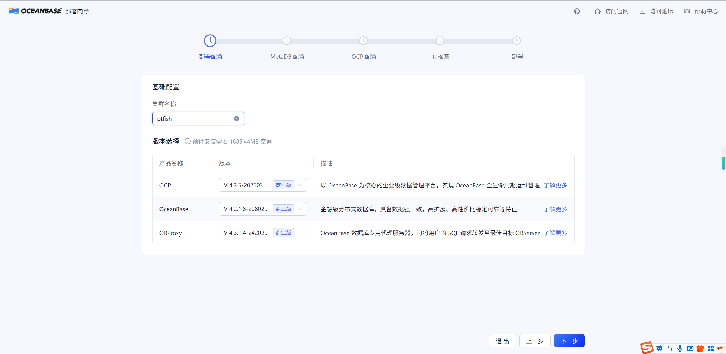Open the language globe icon

point(577,11)
